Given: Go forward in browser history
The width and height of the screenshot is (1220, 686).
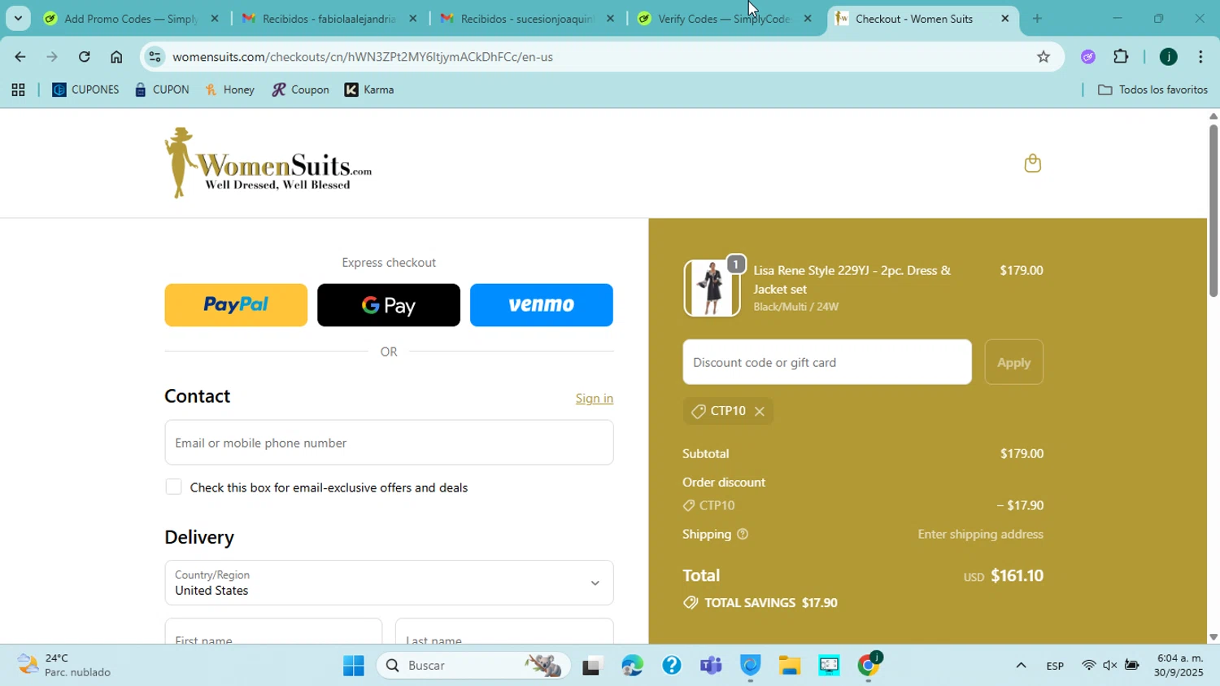Looking at the screenshot, I should point(52,57).
